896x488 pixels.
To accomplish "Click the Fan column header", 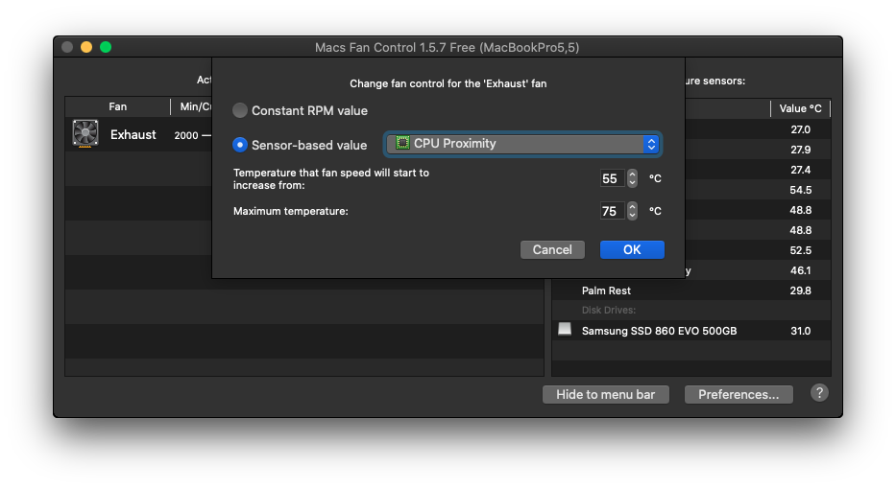I will [117, 107].
